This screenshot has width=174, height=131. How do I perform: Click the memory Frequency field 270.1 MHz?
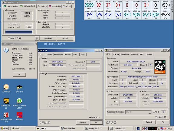(76, 76)
